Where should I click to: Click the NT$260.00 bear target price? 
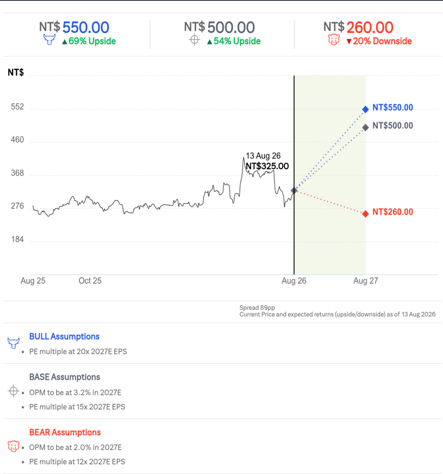tap(358, 27)
